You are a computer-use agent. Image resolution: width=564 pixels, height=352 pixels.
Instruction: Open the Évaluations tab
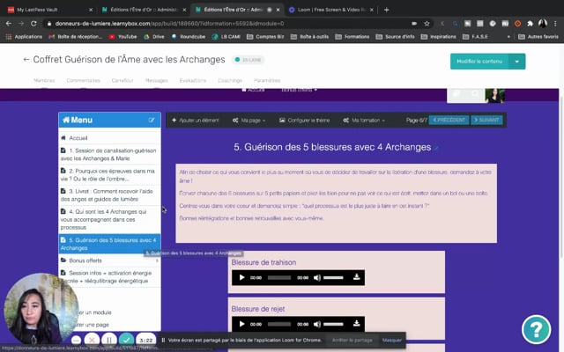coord(193,80)
